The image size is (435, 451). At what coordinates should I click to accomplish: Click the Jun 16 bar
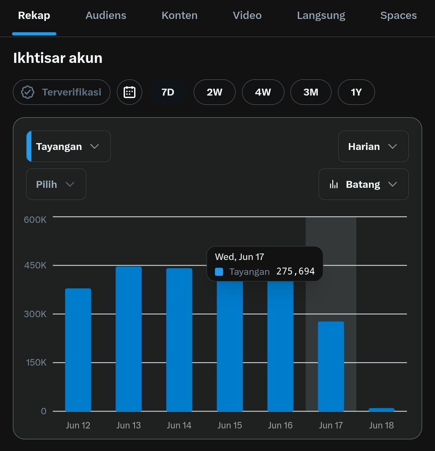click(x=280, y=346)
